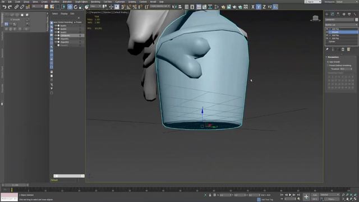Toggle visibility of top Edit Poly modifier
Image resolution: width=359 pixels, height=202 pixels.
coord(327,29)
